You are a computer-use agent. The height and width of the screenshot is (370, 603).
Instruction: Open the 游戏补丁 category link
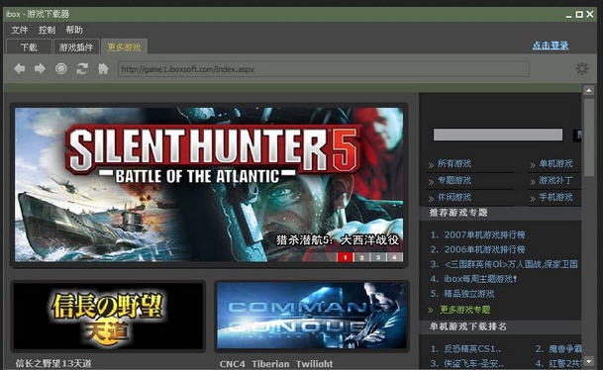[555, 181]
